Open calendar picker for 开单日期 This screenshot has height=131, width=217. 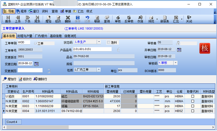click(x=179, y=50)
